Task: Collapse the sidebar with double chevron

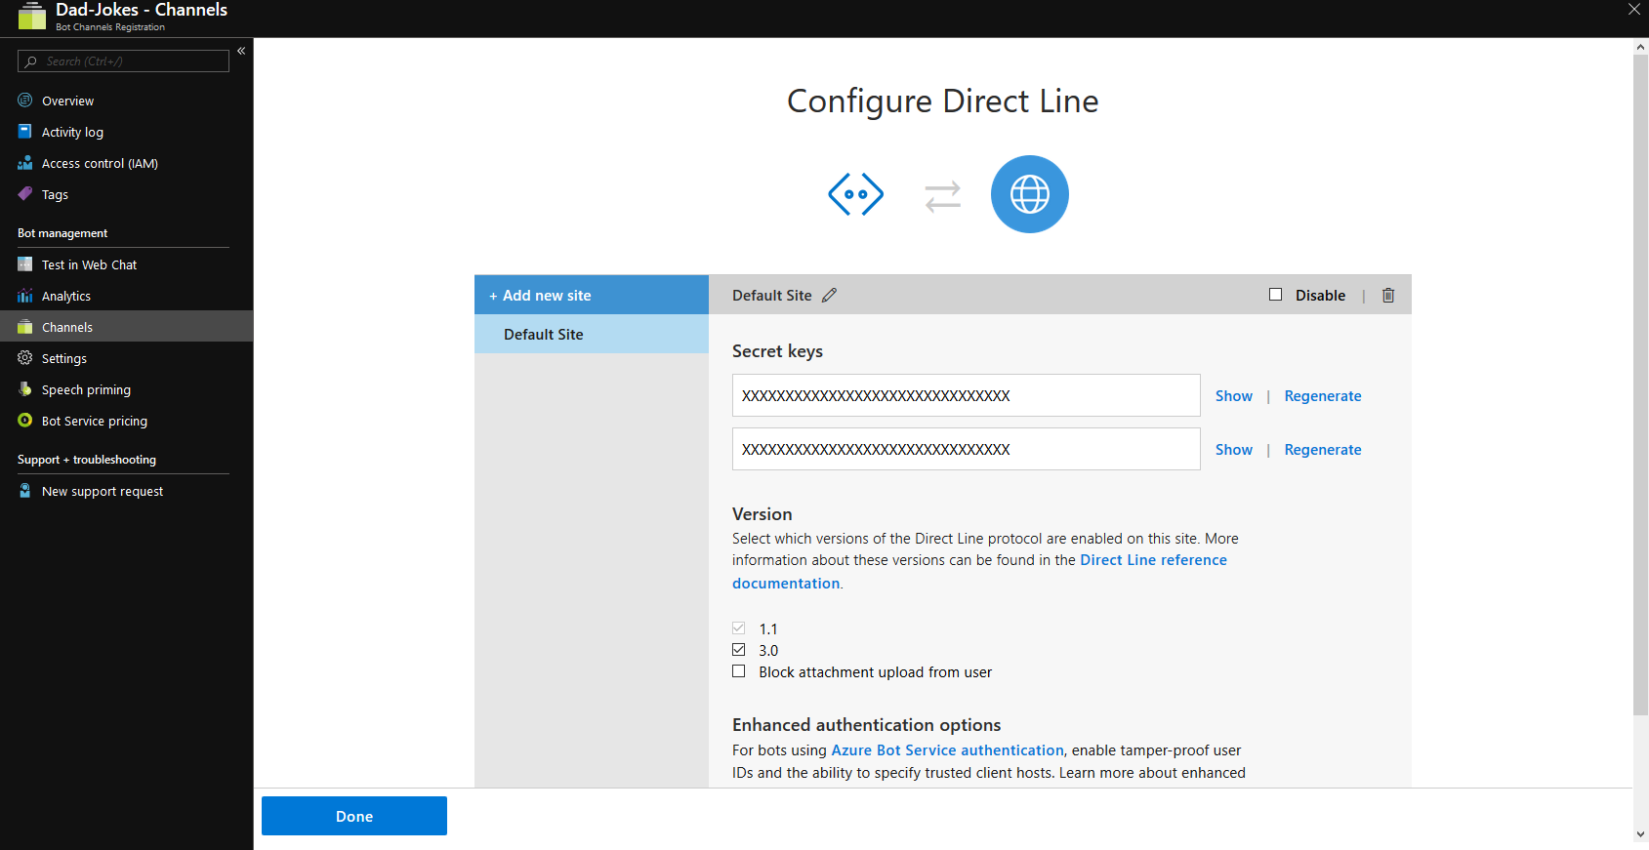Action: (x=241, y=51)
